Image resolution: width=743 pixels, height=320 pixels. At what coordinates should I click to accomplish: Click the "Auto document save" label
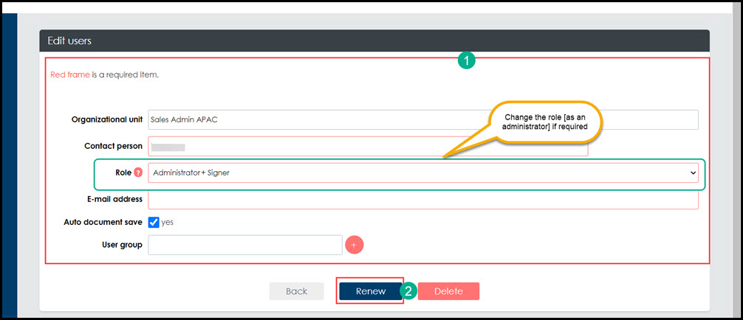pyautogui.click(x=103, y=221)
